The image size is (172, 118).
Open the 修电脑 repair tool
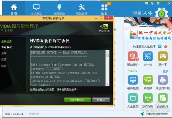[x=148, y=80]
